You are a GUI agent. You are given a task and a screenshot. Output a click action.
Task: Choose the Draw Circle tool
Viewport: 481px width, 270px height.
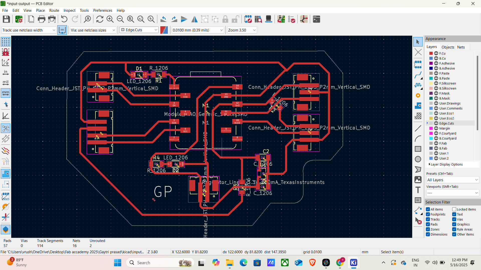(418, 159)
